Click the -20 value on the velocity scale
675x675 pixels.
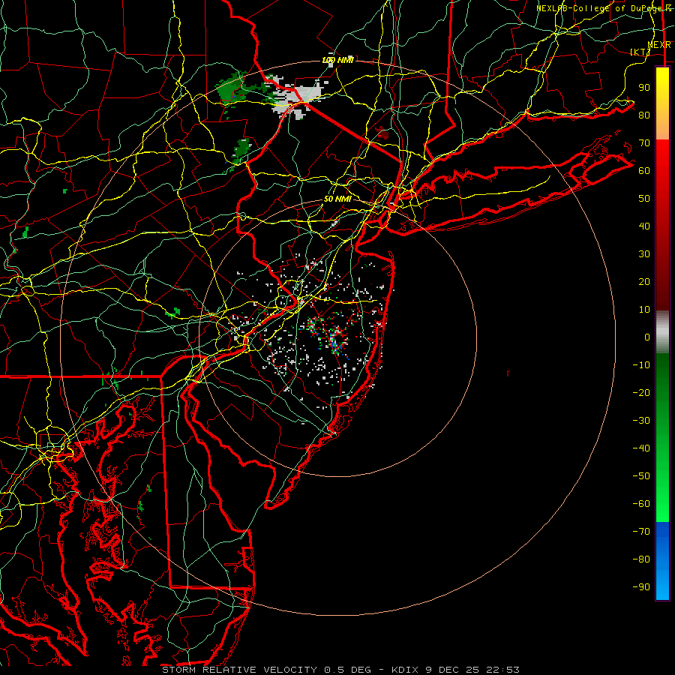641,392
